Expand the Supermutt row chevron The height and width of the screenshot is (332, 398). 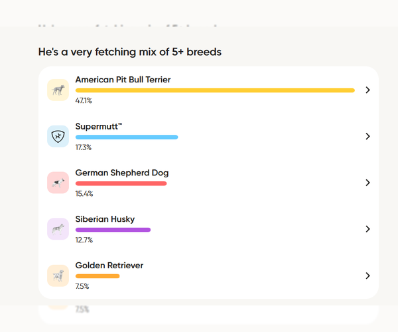click(367, 136)
